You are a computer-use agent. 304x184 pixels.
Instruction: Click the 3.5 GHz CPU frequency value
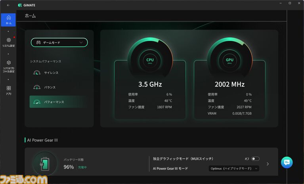click(150, 84)
